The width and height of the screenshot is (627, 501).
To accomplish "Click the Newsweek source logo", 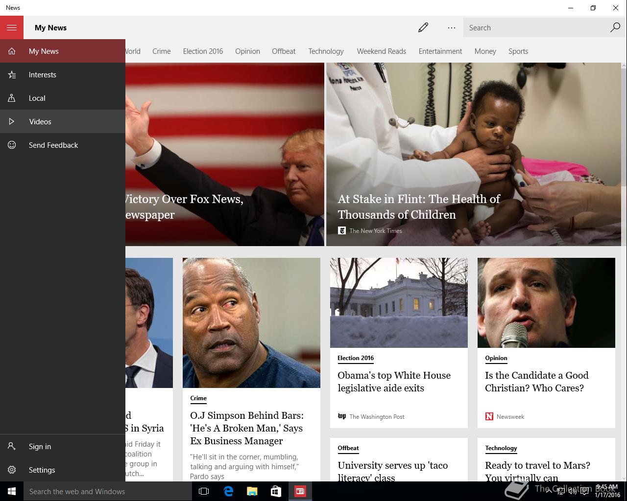I will tap(489, 416).
